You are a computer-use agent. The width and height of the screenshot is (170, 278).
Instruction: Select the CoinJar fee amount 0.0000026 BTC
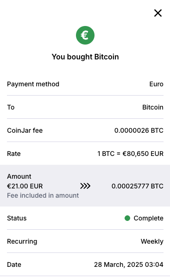(x=139, y=130)
